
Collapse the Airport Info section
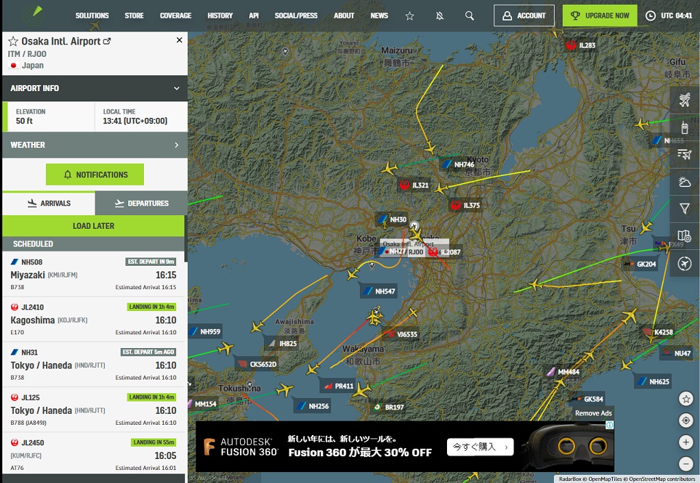(x=176, y=88)
